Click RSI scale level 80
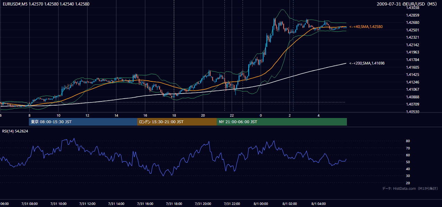The image size is (442, 207). [408, 141]
